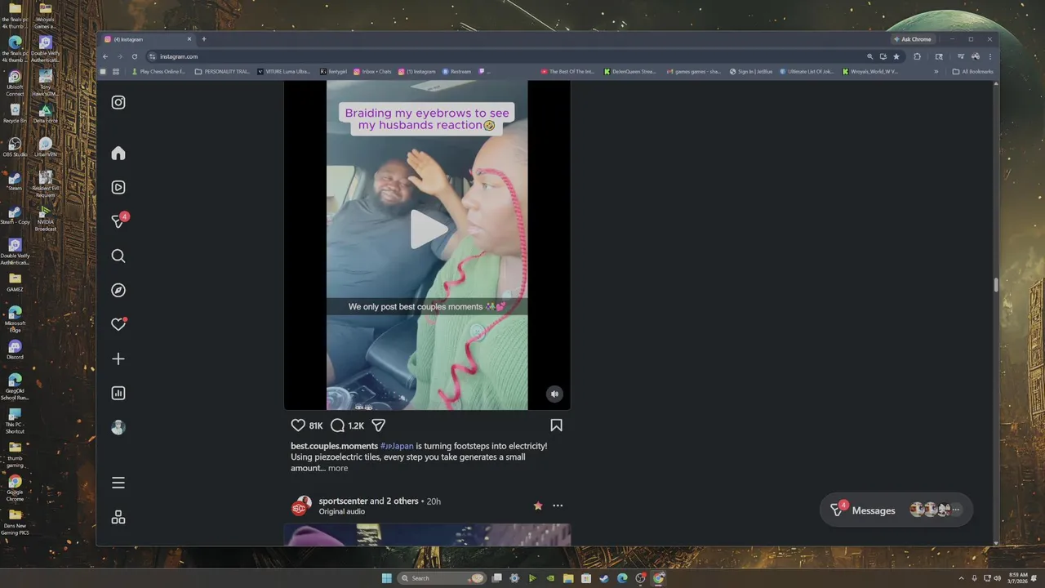Open OBS Studio from the taskbar

point(640,578)
